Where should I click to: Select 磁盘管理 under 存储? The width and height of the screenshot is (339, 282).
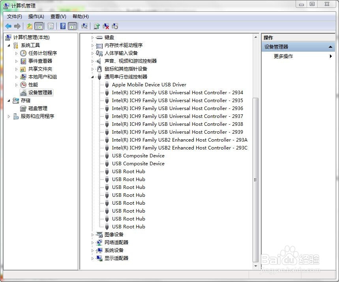coord(38,108)
